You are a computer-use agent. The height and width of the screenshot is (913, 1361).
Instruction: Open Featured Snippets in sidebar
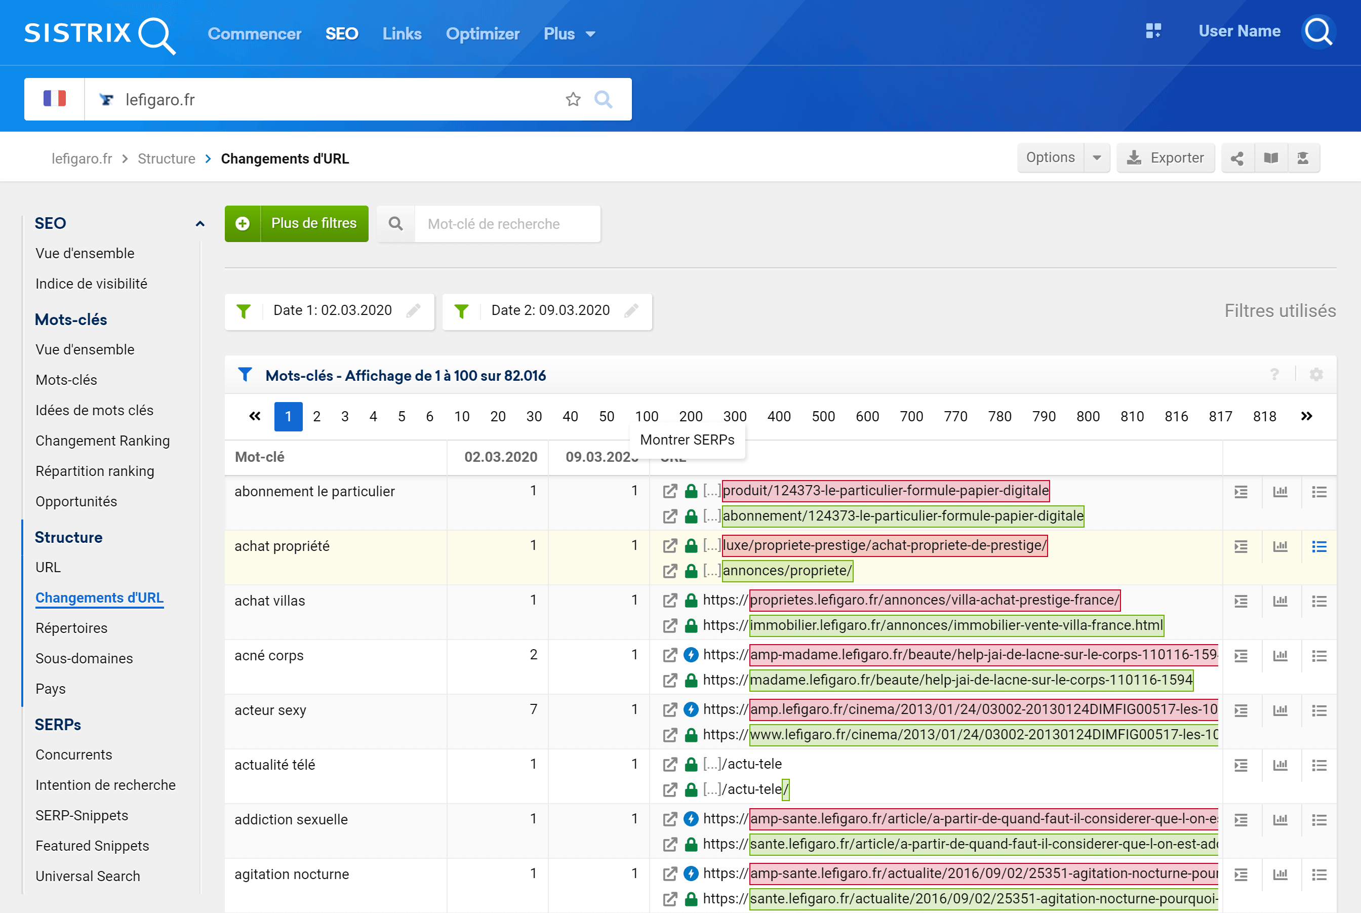click(x=92, y=847)
